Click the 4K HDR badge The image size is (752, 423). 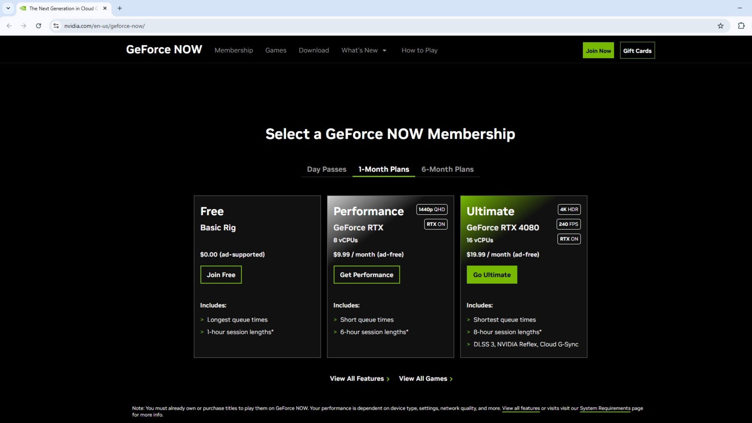coord(569,209)
